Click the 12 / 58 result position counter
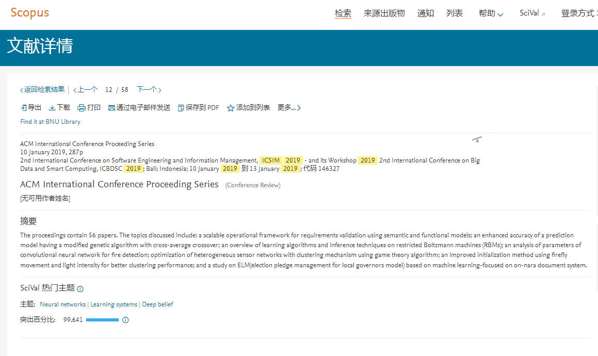598x356 pixels. tap(117, 90)
